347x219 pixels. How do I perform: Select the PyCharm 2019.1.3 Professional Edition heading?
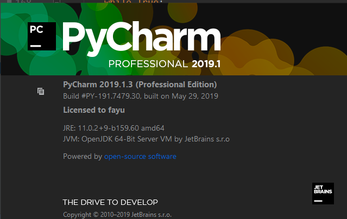[140, 85]
